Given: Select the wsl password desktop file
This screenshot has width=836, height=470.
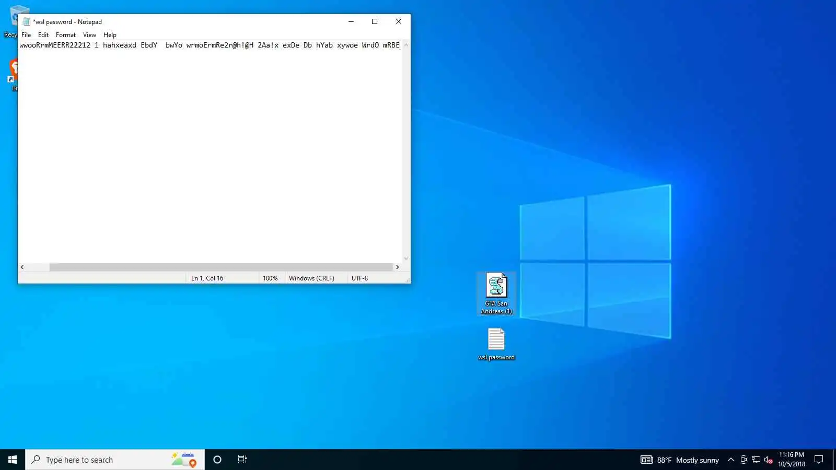Looking at the screenshot, I should (496, 344).
